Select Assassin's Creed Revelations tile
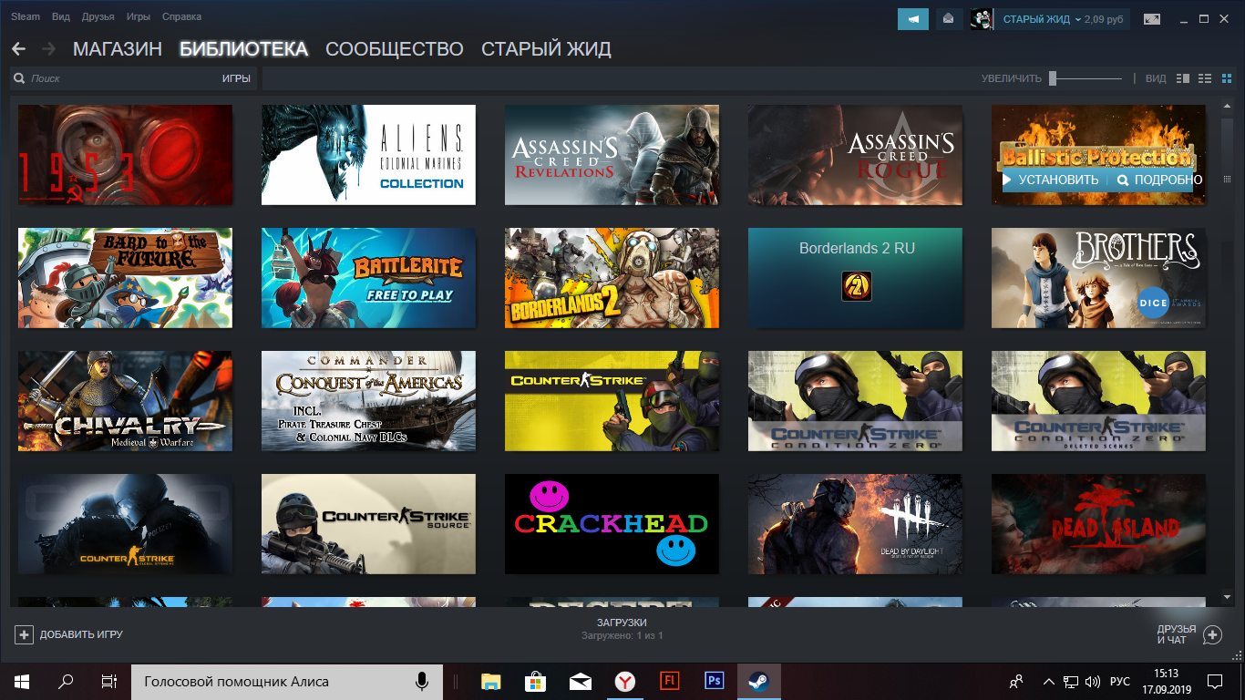The height and width of the screenshot is (700, 1245). point(612,155)
